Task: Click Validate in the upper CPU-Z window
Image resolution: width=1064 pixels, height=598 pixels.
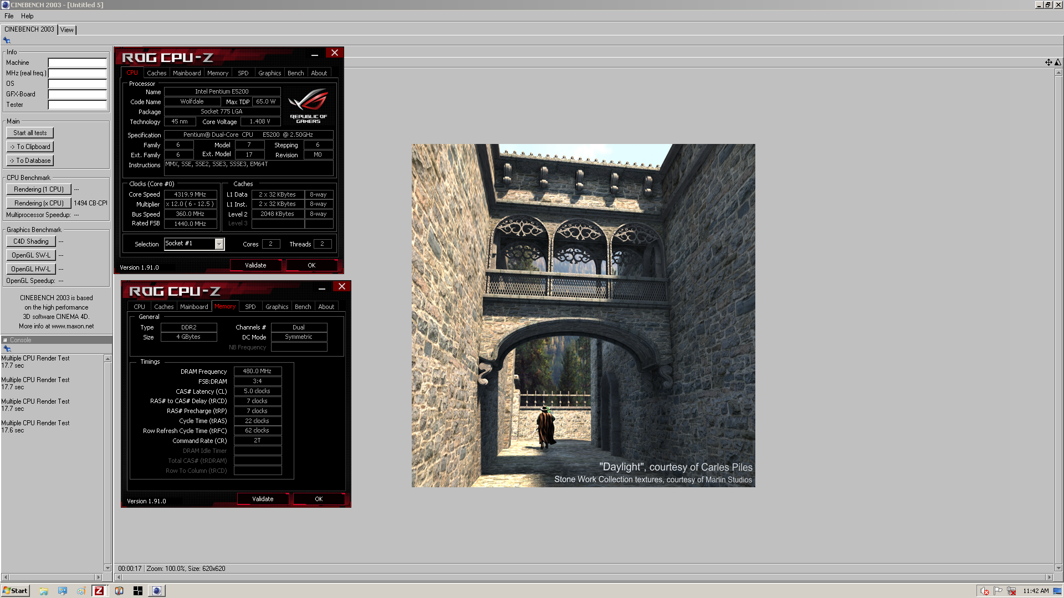Action: (x=255, y=265)
